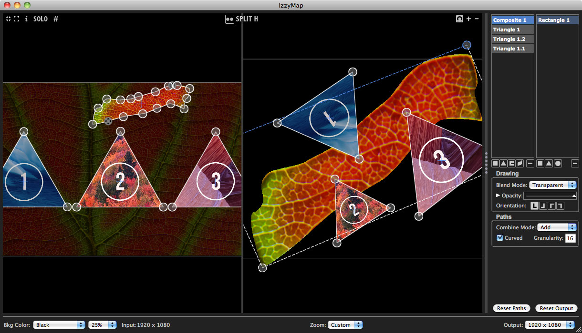Open the Combine Mode dropdown
Viewport: 582px width, 333px height.
[x=557, y=227]
